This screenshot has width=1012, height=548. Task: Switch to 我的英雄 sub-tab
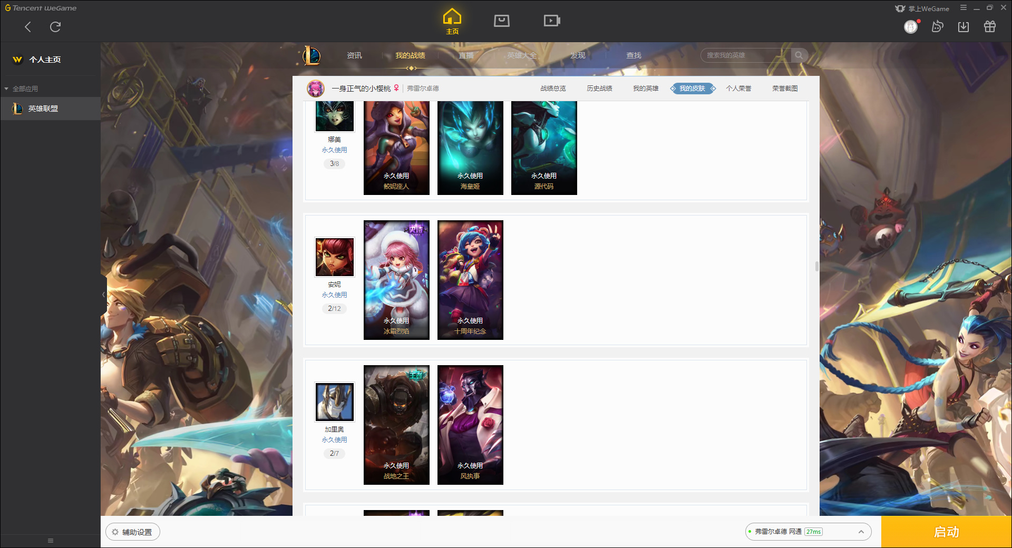pyautogui.click(x=646, y=89)
